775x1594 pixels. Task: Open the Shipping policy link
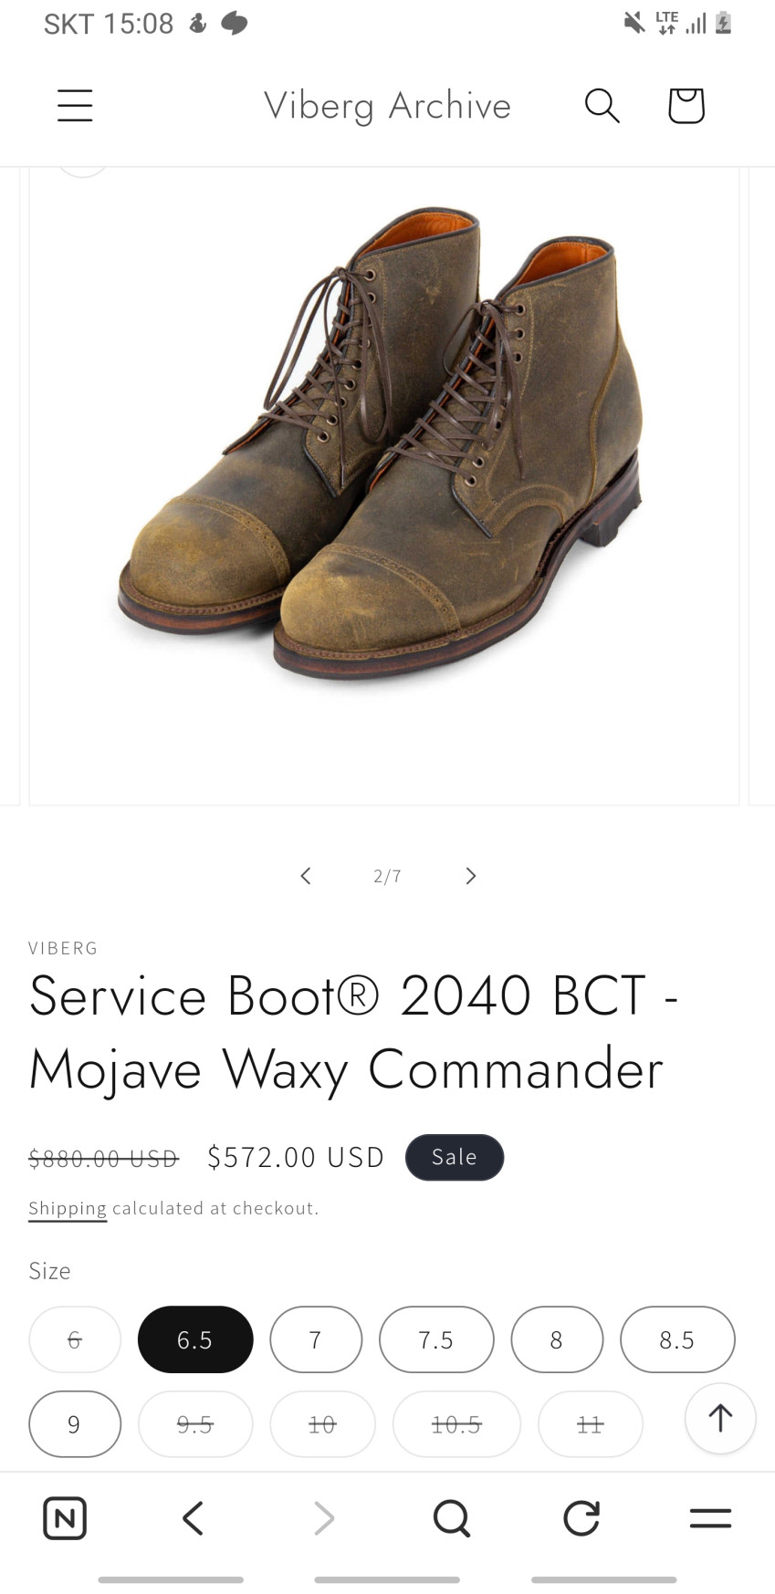point(68,1208)
